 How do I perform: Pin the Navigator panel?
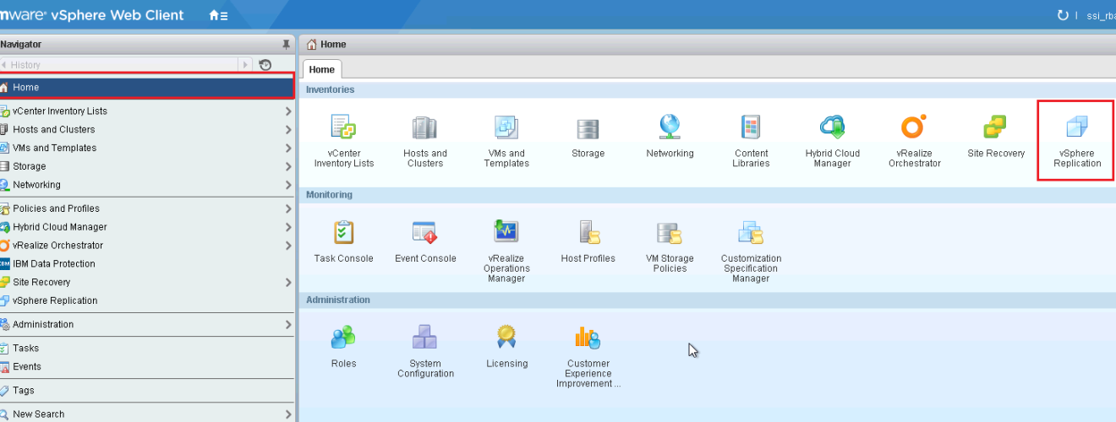click(286, 45)
